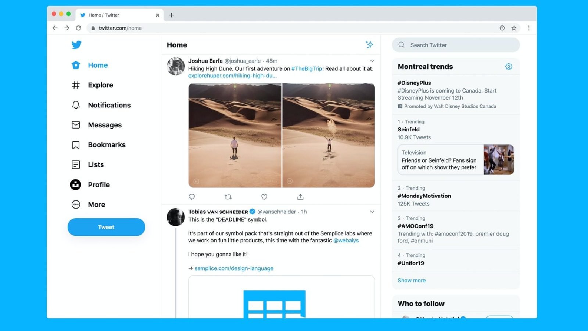Share Joshua Earle's tweet via share icon
The height and width of the screenshot is (331, 588).
coord(300,197)
